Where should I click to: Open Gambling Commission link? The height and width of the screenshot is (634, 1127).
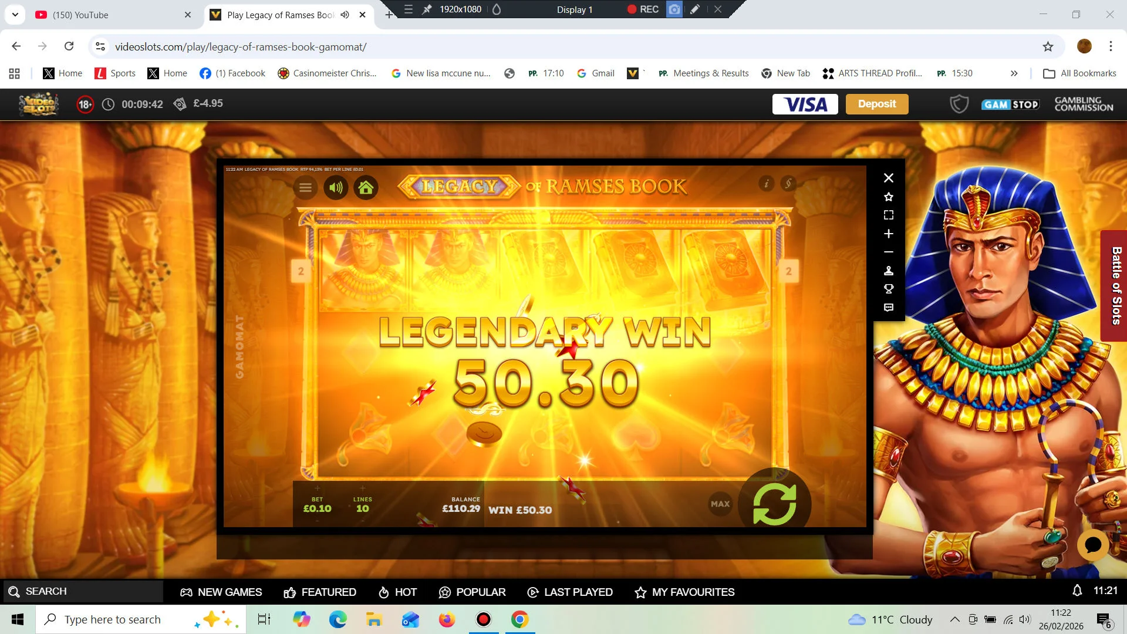tap(1084, 104)
